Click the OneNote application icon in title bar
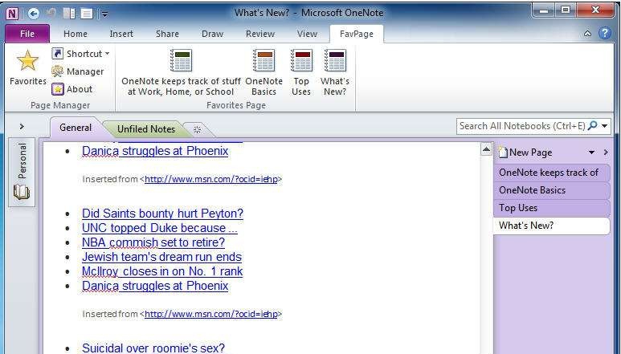The image size is (621, 354). [x=12, y=14]
